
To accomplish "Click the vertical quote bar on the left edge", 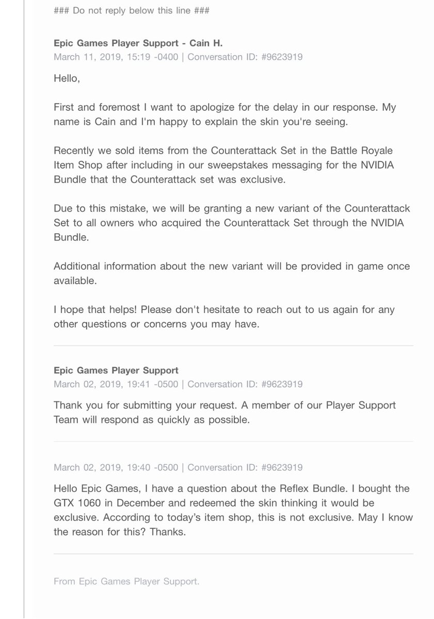I will pos(24,309).
